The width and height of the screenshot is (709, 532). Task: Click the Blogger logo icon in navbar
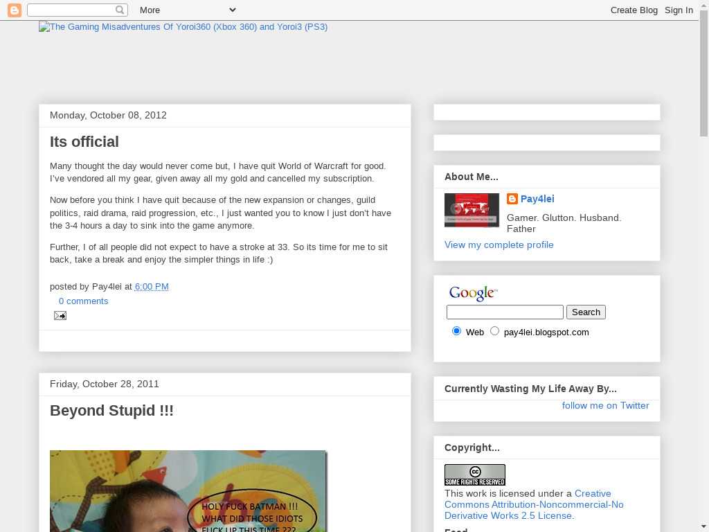coord(14,10)
